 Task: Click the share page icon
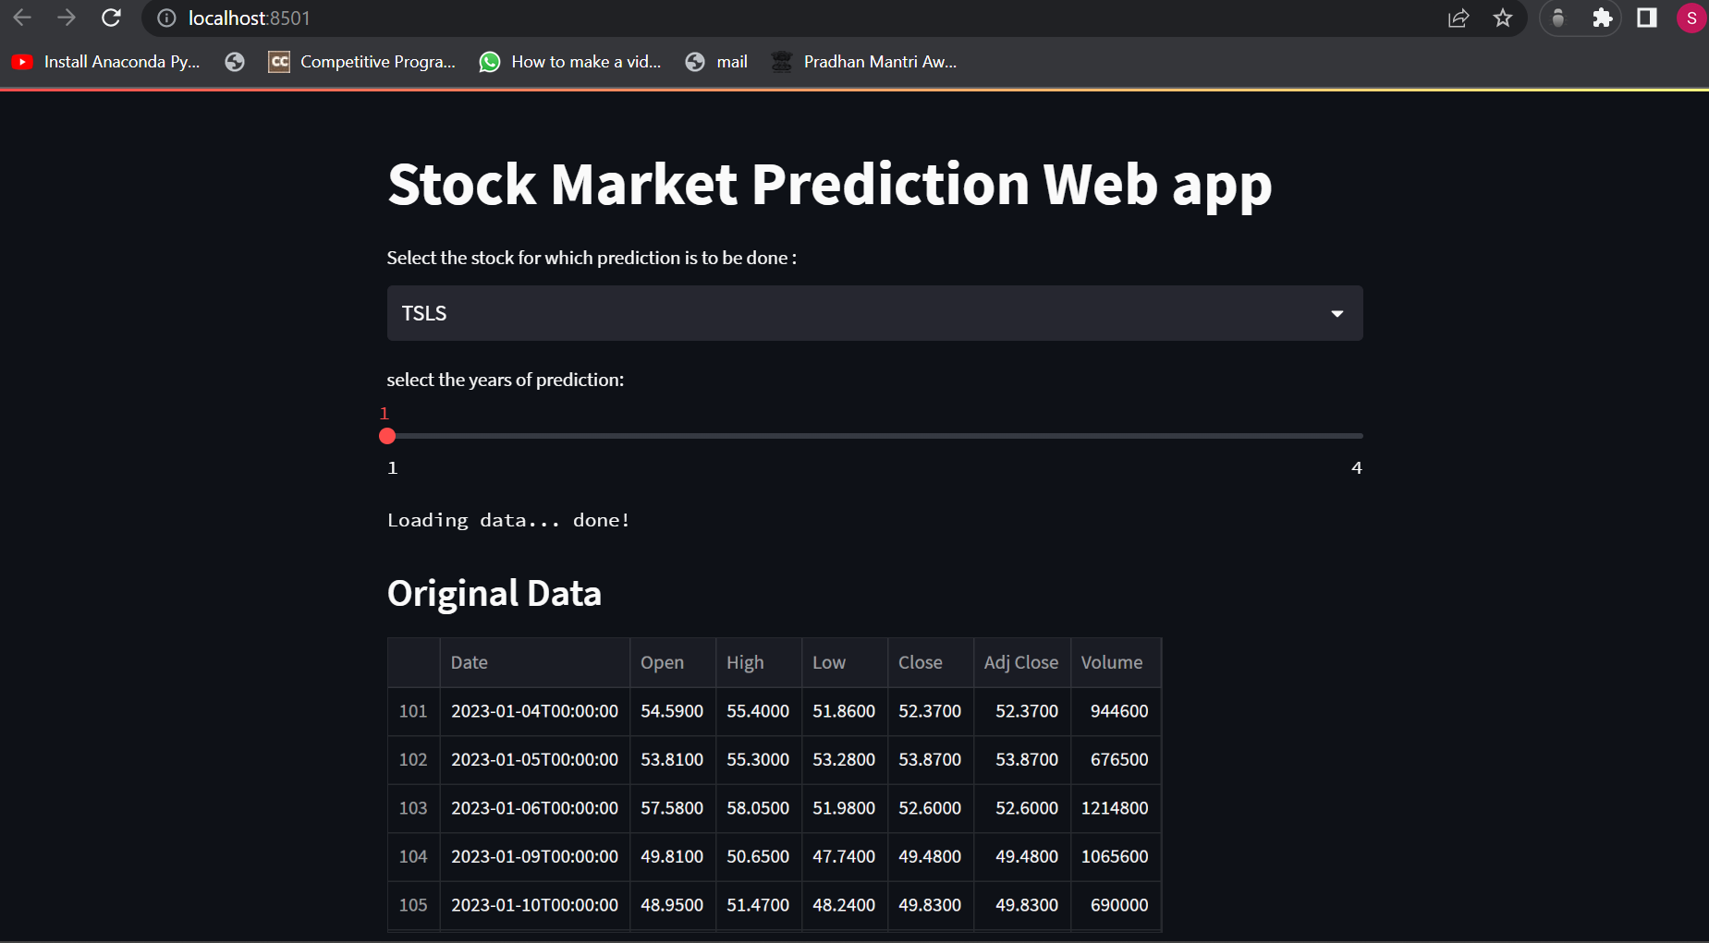1459,18
